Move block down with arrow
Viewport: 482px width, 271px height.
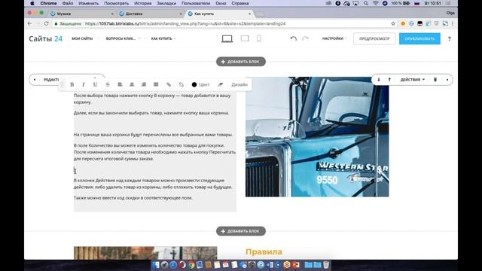[379, 80]
